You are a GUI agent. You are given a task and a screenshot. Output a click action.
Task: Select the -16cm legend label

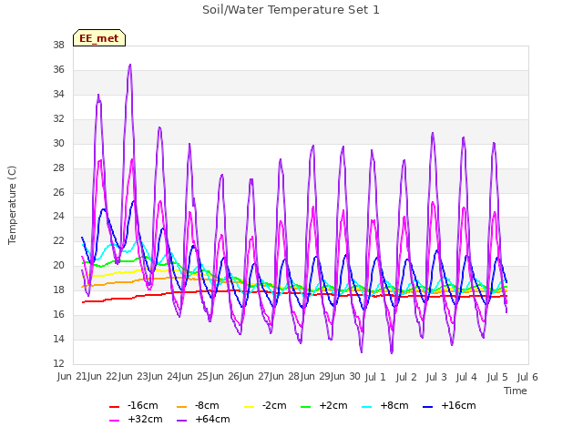(143, 405)
